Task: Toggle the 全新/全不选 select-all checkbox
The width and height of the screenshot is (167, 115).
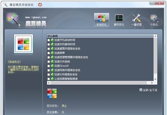Action: point(141,90)
